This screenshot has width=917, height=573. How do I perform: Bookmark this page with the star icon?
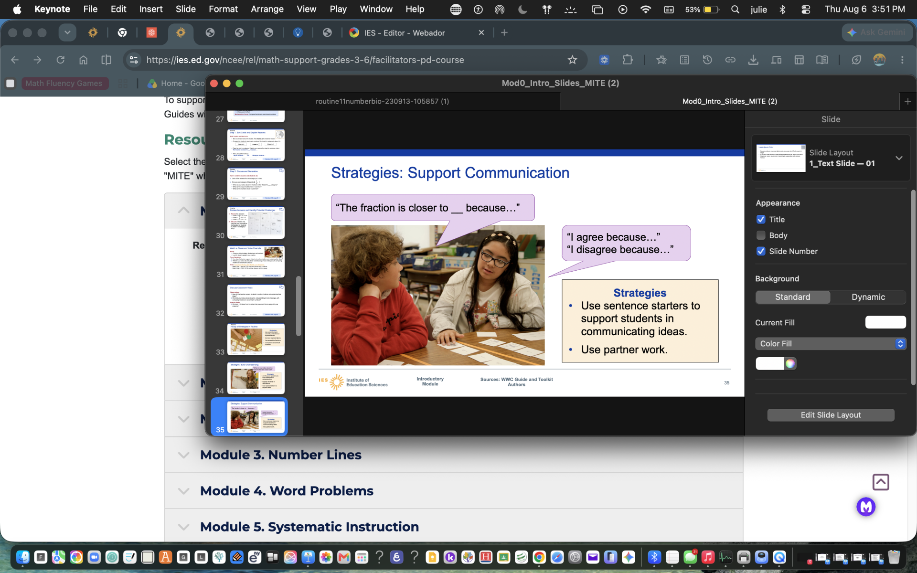(572, 60)
